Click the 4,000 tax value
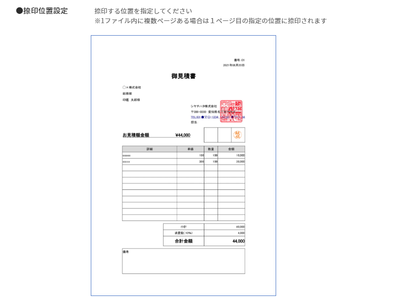Viewport: 410px width, 302px height. click(x=241, y=233)
